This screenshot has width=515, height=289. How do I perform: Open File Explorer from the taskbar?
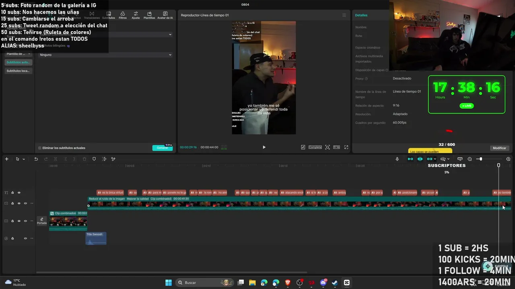tap(252, 283)
